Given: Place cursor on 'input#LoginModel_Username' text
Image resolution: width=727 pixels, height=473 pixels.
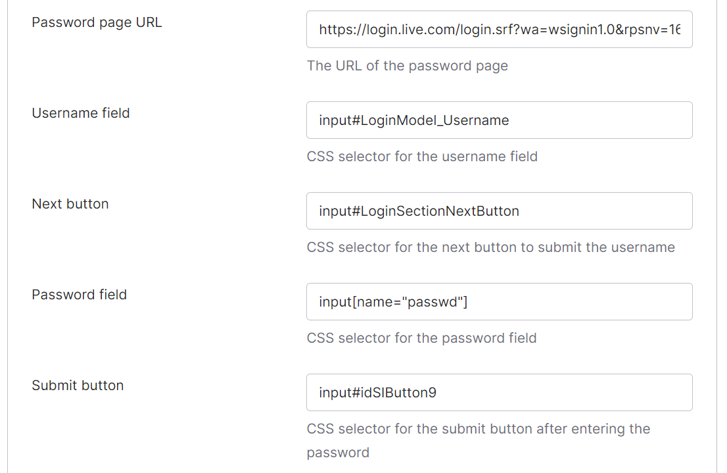Looking at the screenshot, I should point(414,120).
